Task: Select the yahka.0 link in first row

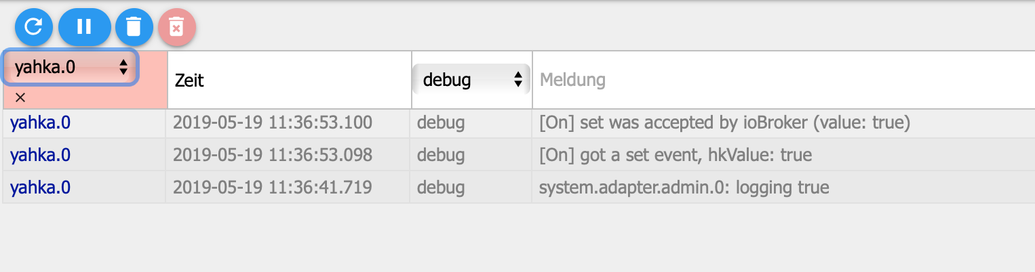Action: [x=41, y=123]
